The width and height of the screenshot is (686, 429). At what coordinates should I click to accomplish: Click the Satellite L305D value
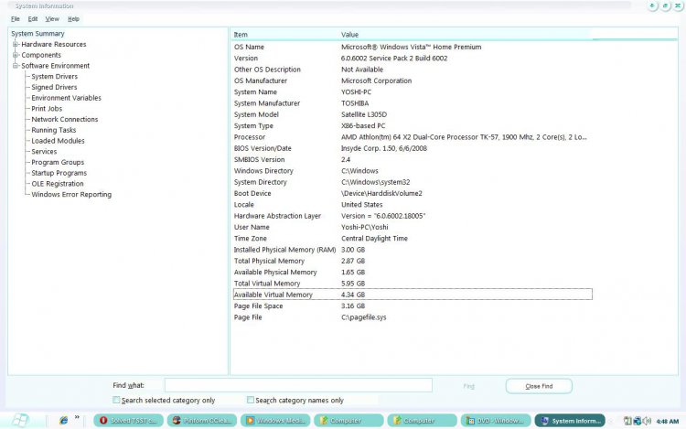click(364, 114)
